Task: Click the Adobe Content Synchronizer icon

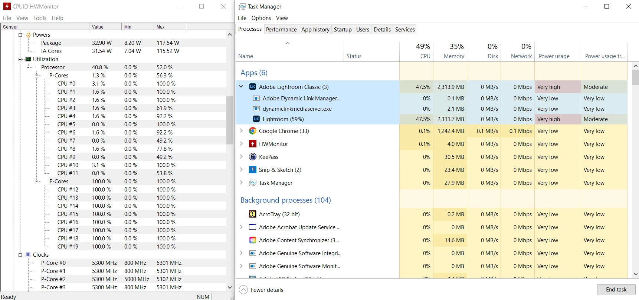Action: [253, 240]
